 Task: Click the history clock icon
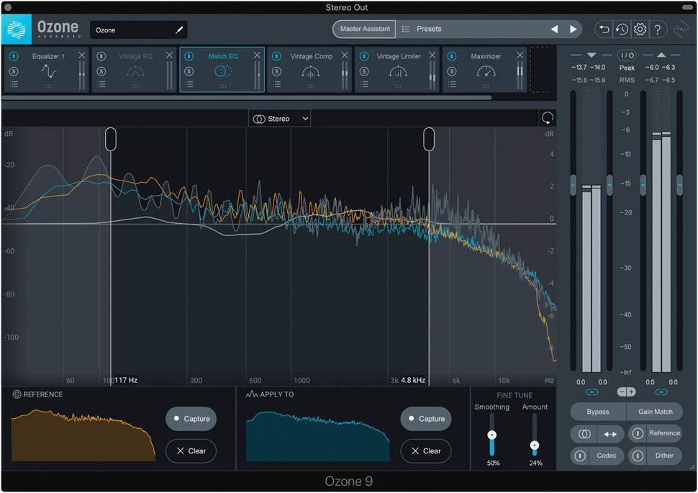click(x=621, y=29)
